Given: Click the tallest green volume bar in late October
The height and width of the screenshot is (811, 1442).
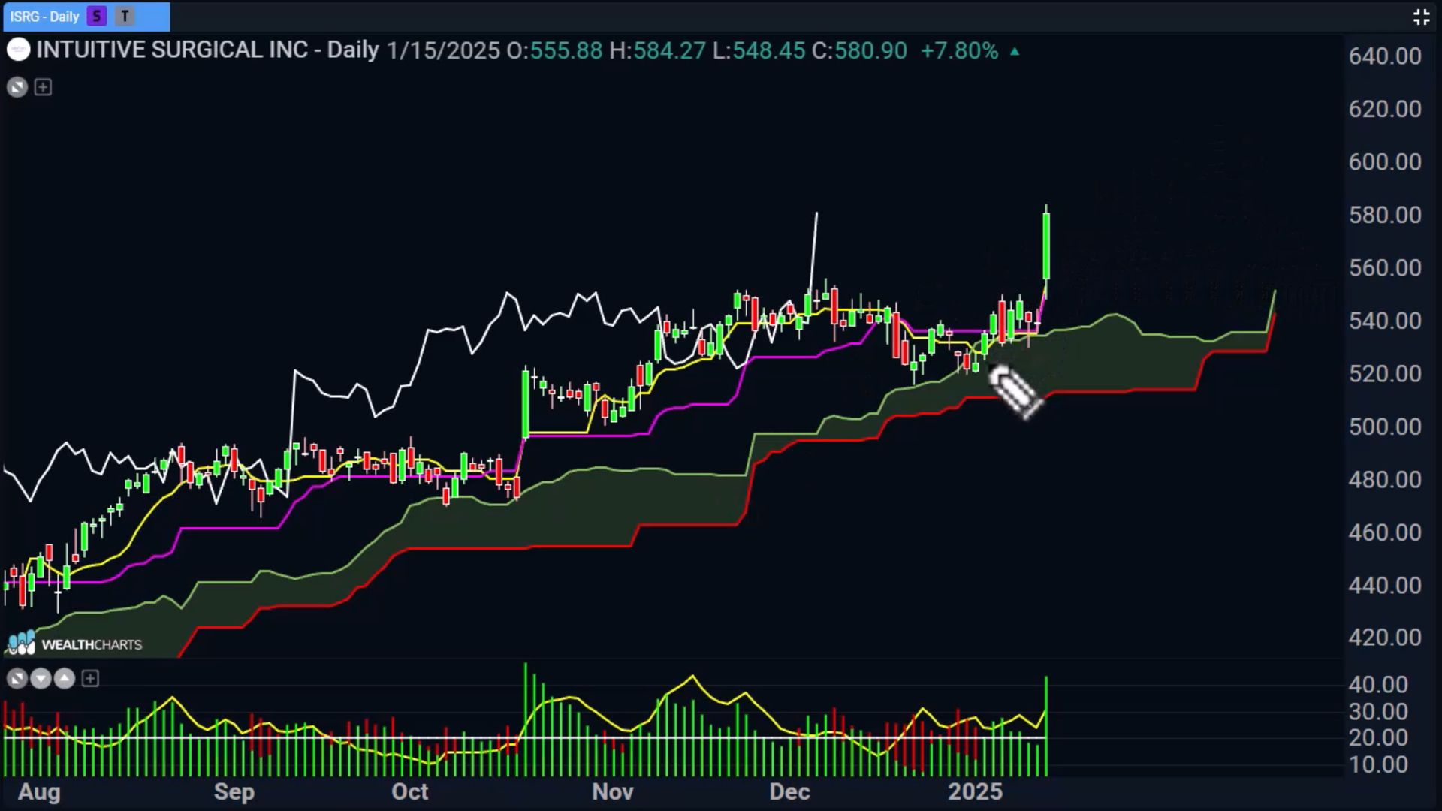Looking at the screenshot, I should tap(525, 719).
